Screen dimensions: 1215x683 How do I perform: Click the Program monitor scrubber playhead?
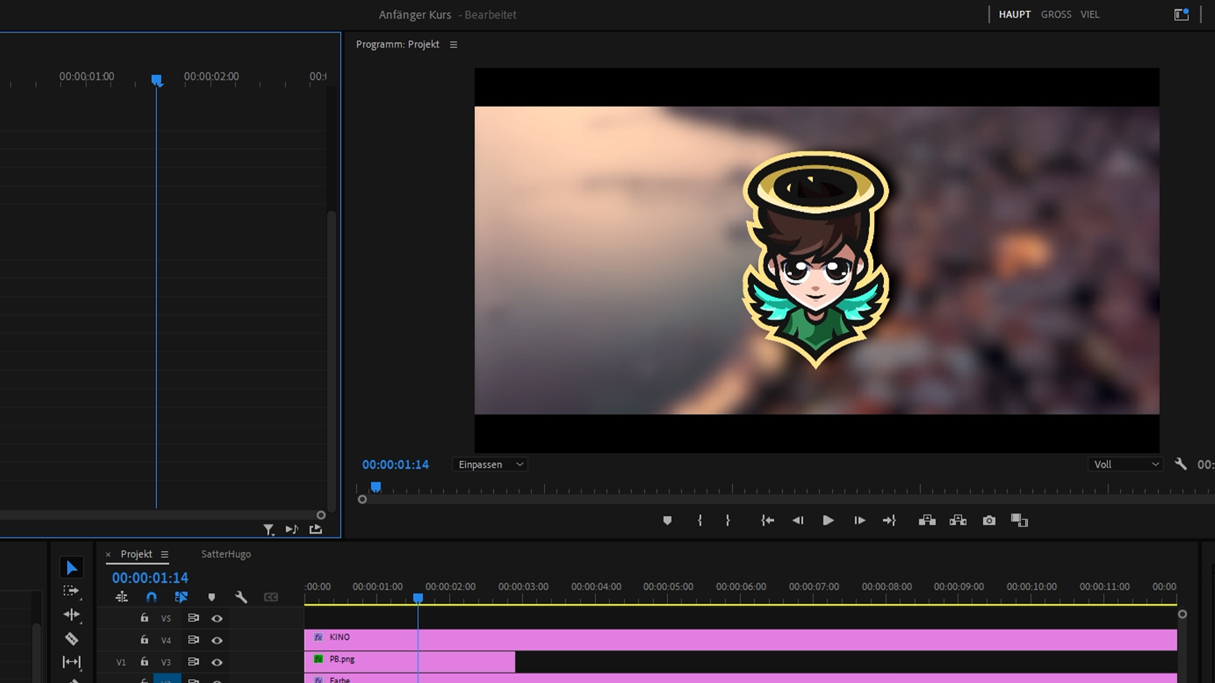point(376,487)
